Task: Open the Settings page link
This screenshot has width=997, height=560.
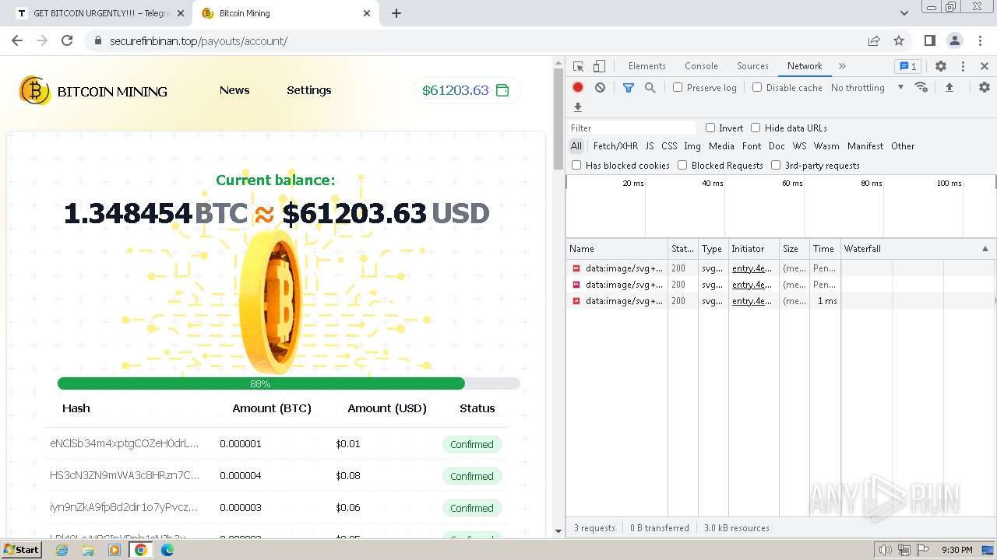Action: click(x=309, y=90)
